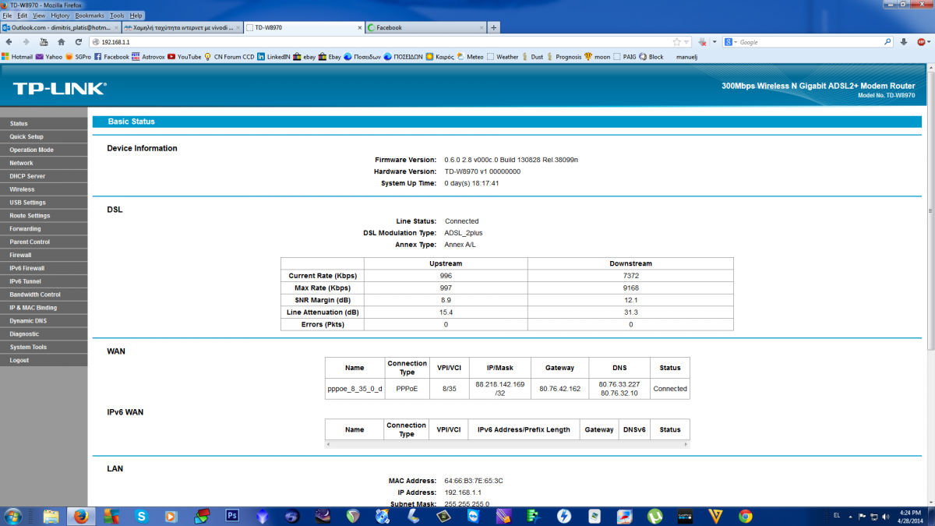Open the Start menu orb
This screenshot has height=526, width=935.
coord(13,516)
